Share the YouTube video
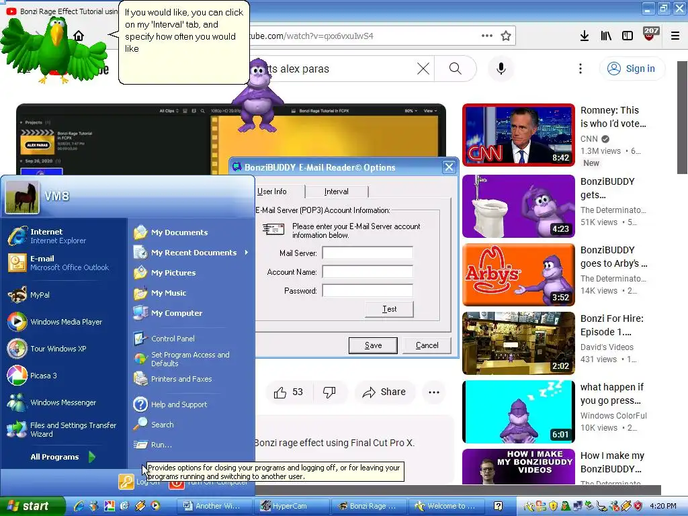 click(x=384, y=392)
